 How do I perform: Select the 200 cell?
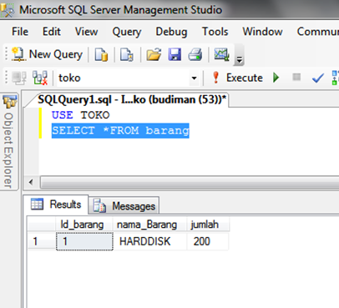tap(208, 241)
